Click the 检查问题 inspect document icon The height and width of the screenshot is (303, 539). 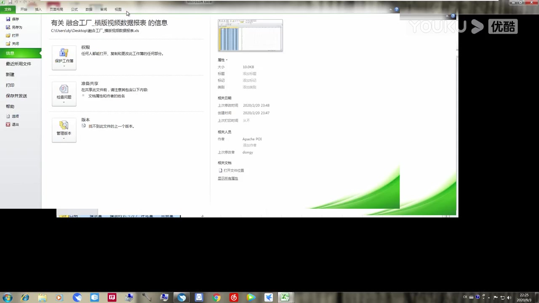[x=64, y=88]
